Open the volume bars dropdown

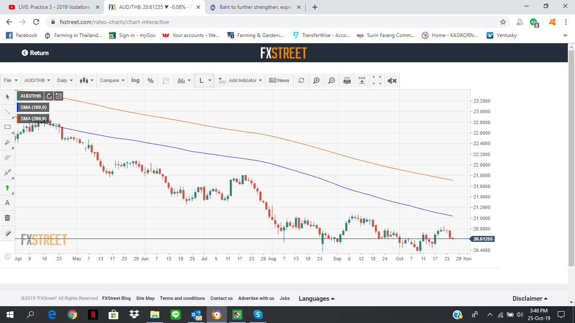pyautogui.click(x=184, y=80)
